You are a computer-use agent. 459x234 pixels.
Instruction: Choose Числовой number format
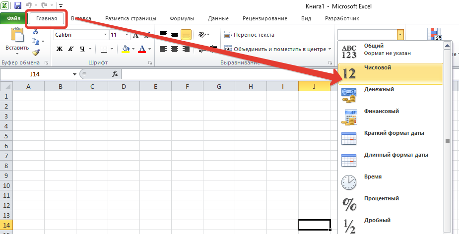(x=391, y=74)
